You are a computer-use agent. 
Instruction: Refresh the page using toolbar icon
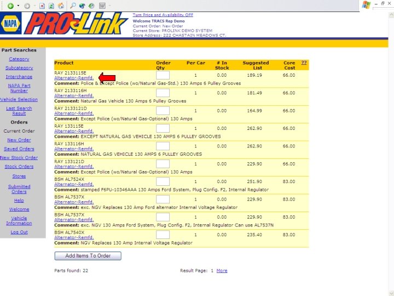click(x=51, y=6)
